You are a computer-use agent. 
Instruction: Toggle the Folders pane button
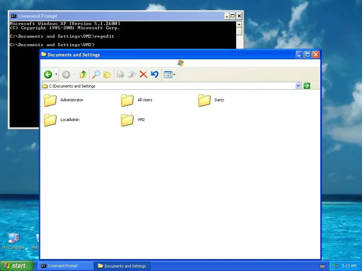pyautogui.click(x=107, y=74)
